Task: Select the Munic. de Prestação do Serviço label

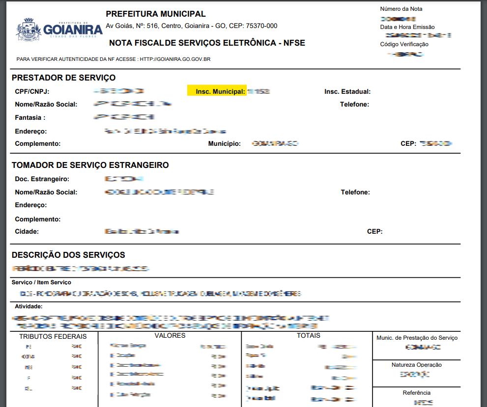Action: click(x=417, y=338)
